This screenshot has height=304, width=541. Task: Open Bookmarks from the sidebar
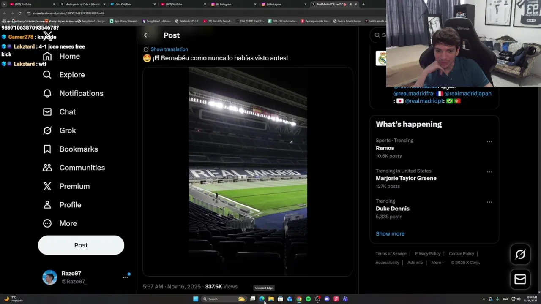tap(70, 149)
